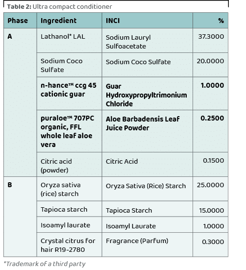Image resolution: width=246 pixels, height=270 pixels.
Task: Select puraloe 707PC whole leaf aloe cell
Action: click(69, 131)
